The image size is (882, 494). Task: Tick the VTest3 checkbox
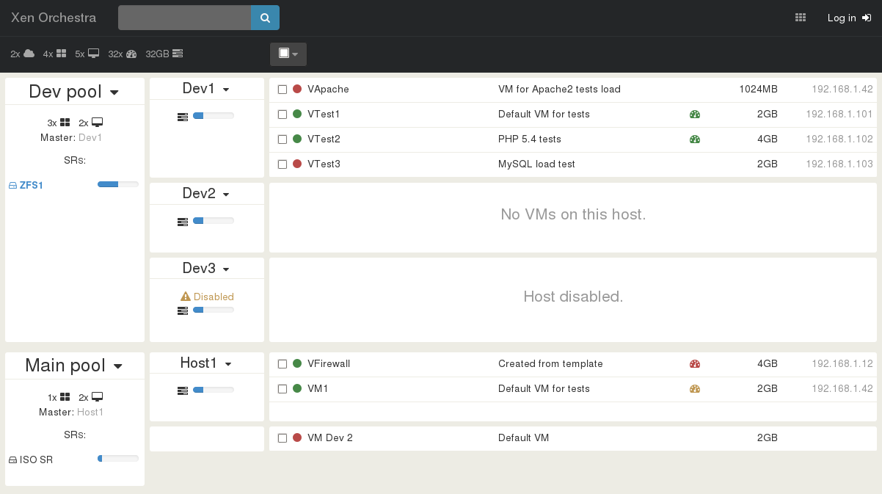click(283, 164)
